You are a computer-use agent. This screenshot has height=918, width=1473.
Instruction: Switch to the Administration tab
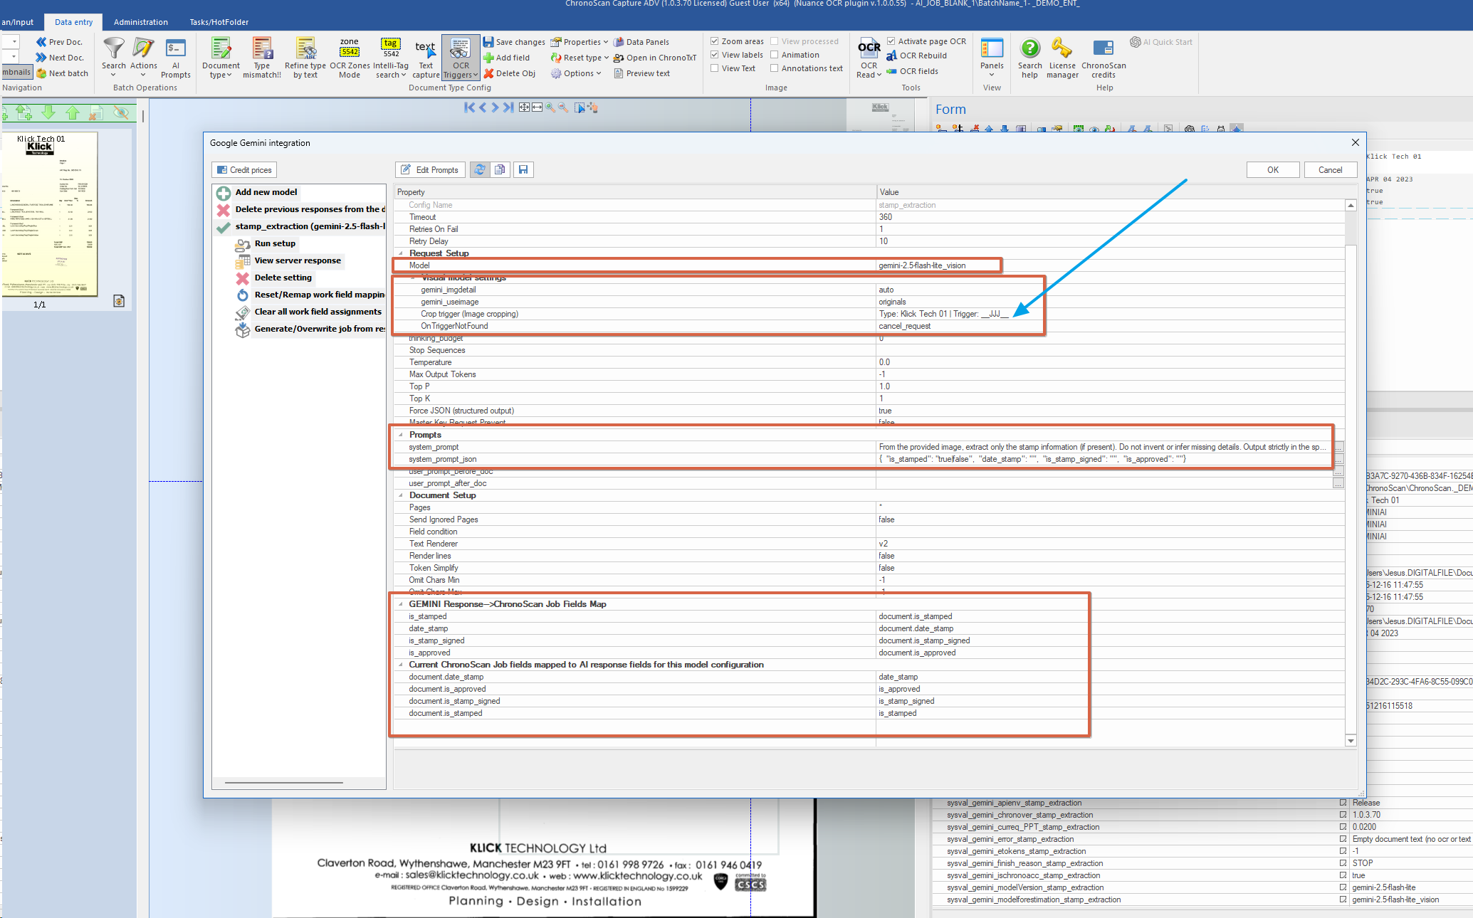[x=140, y=22]
